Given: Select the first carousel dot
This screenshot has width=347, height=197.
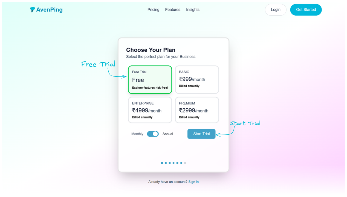Looking at the screenshot, I should pyautogui.click(x=162, y=163).
